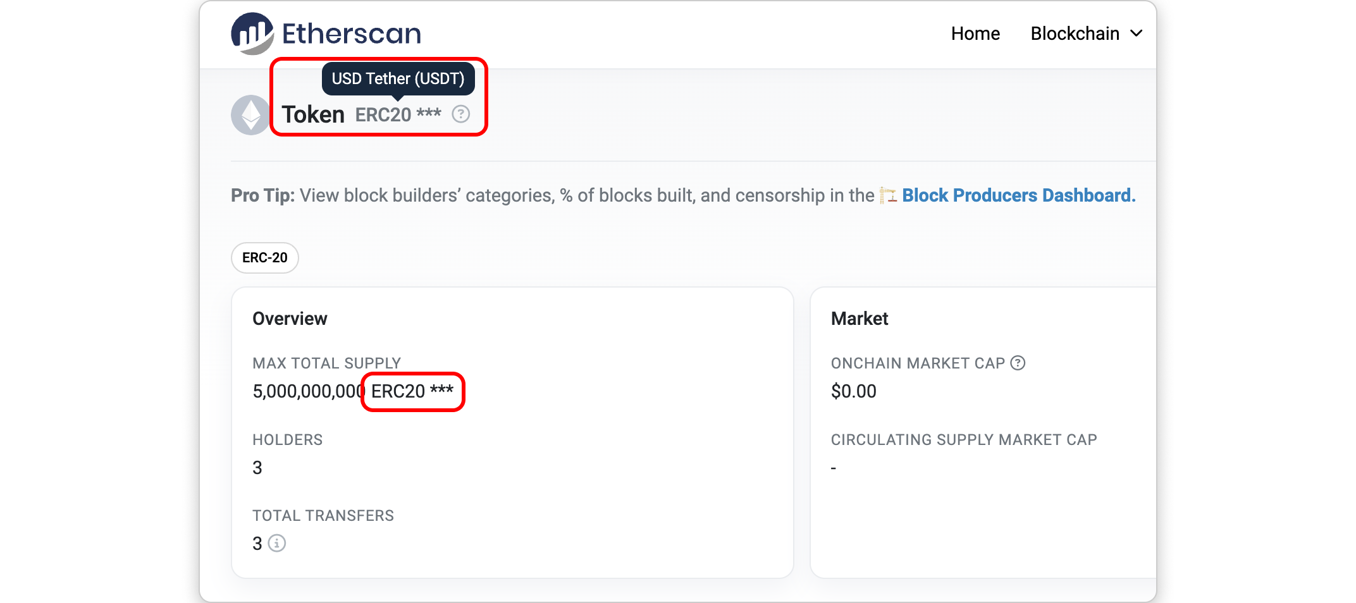Open the Home menu item
Screen dimensions: 1356x603
click(x=975, y=33)
